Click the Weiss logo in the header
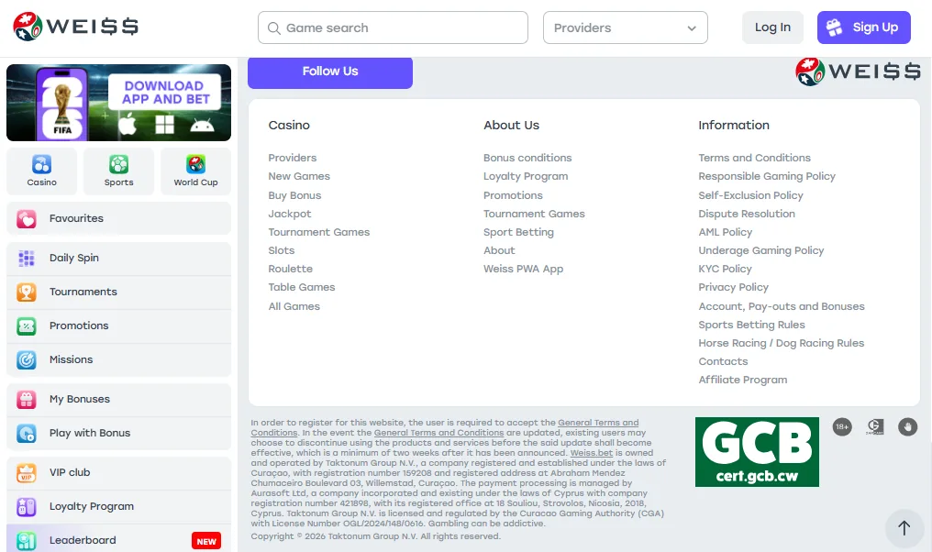The image size is (932, 552). pos(75,27)
